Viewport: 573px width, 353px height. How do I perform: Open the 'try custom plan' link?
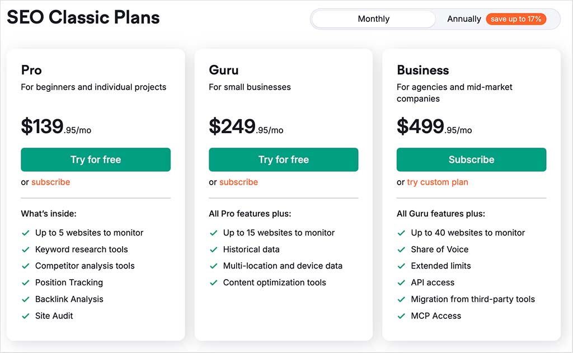click(x=438, y=182)
